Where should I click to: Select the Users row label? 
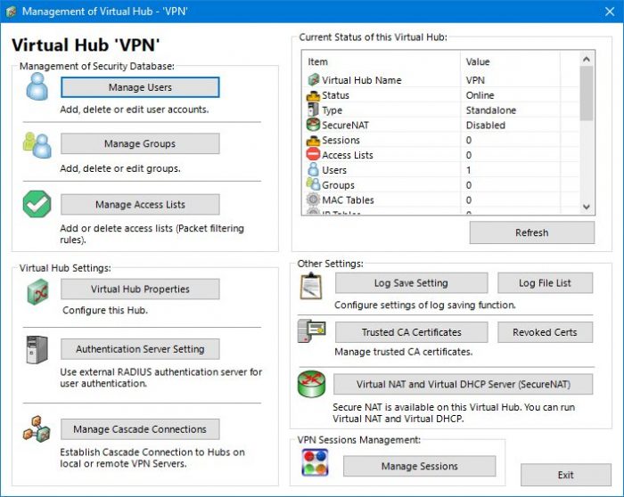pos(334,170)
